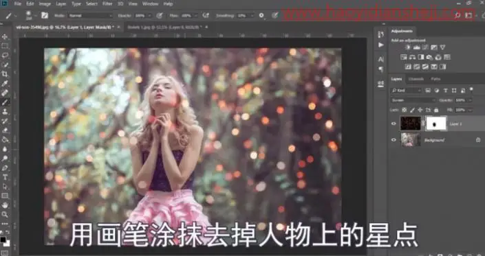Screen dimensions: 485x256
Task: Switch to the Channels tab
Action: pyautogui.click(x=416, y=79)
